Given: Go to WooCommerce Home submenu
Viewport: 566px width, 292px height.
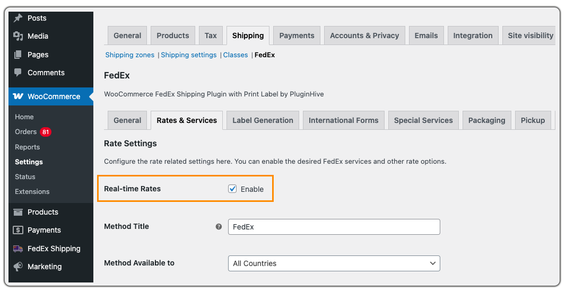Looking at the screenshot, I should (24, 117).
